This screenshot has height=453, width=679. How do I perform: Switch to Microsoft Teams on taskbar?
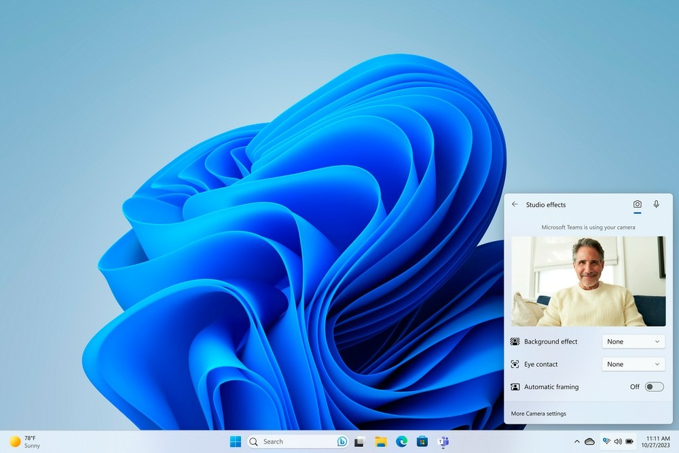[443, 441]
